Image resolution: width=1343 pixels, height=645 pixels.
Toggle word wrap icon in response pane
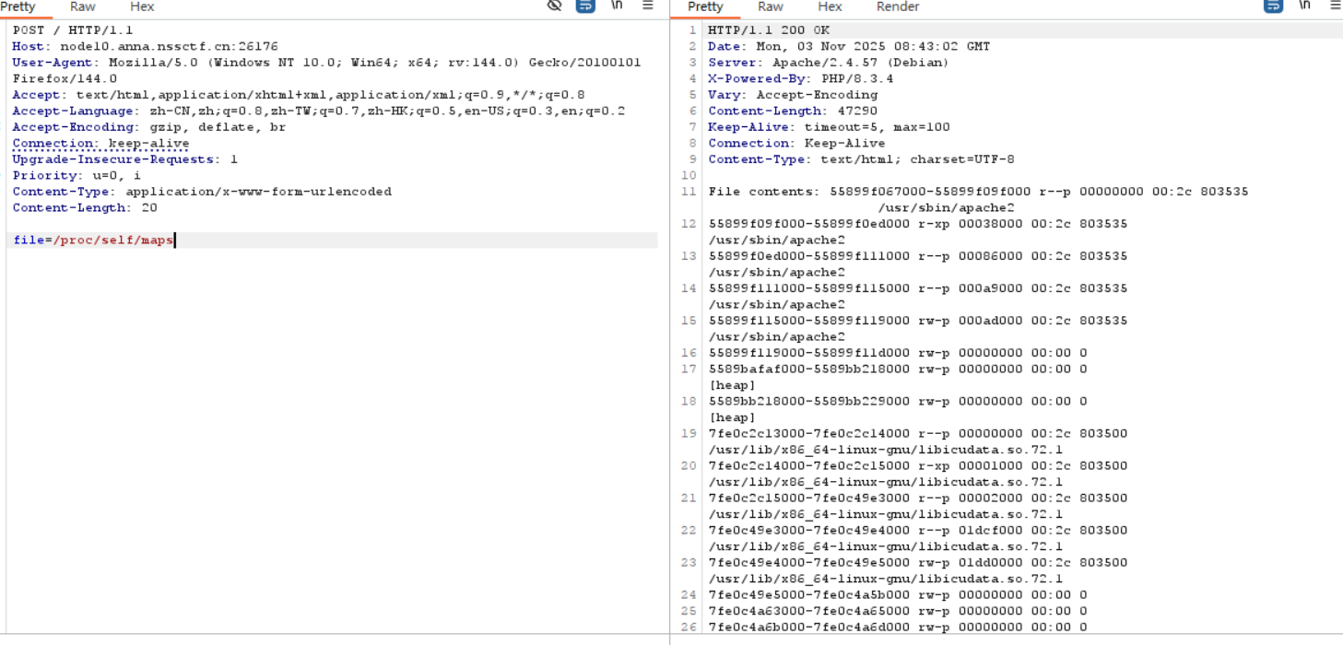point(1273,6)
